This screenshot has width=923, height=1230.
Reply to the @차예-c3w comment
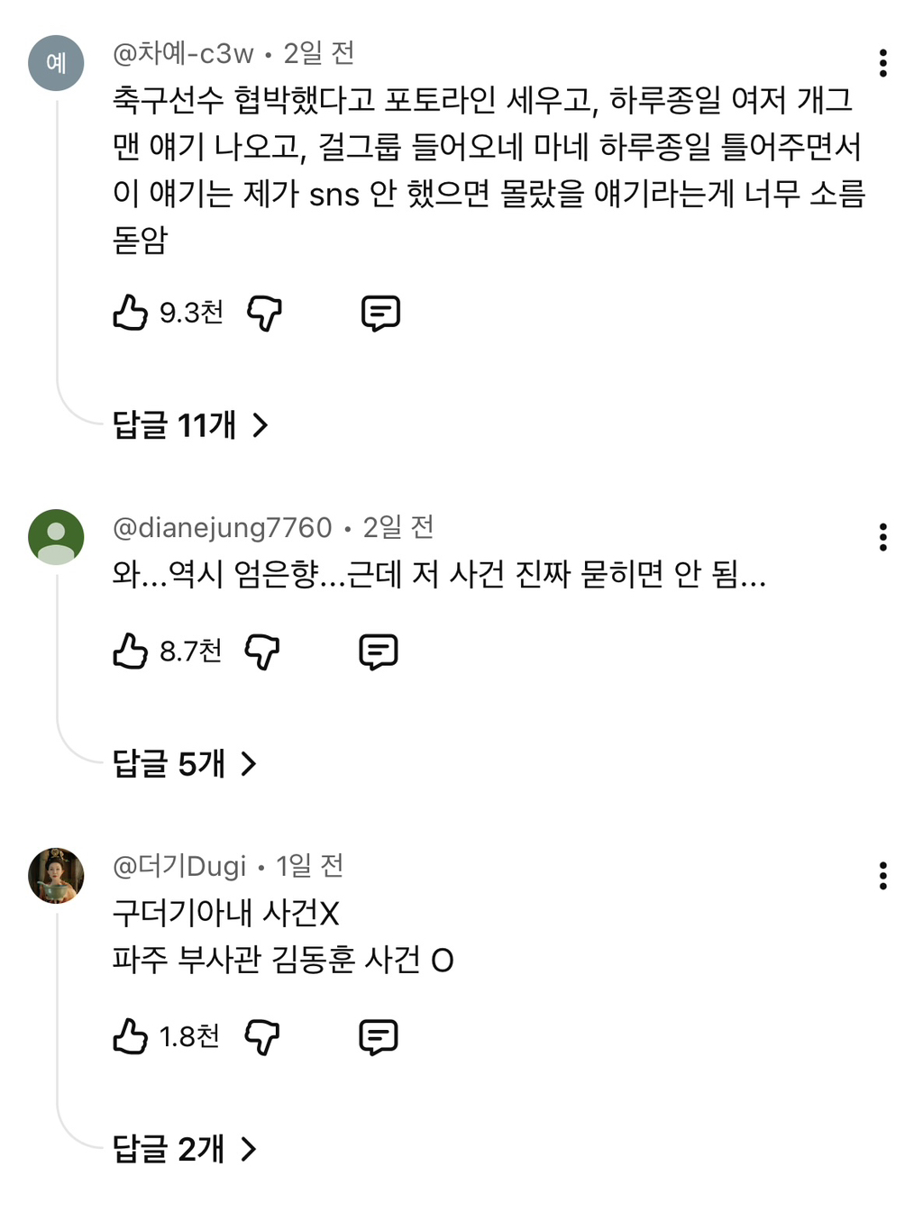point(380,313)
